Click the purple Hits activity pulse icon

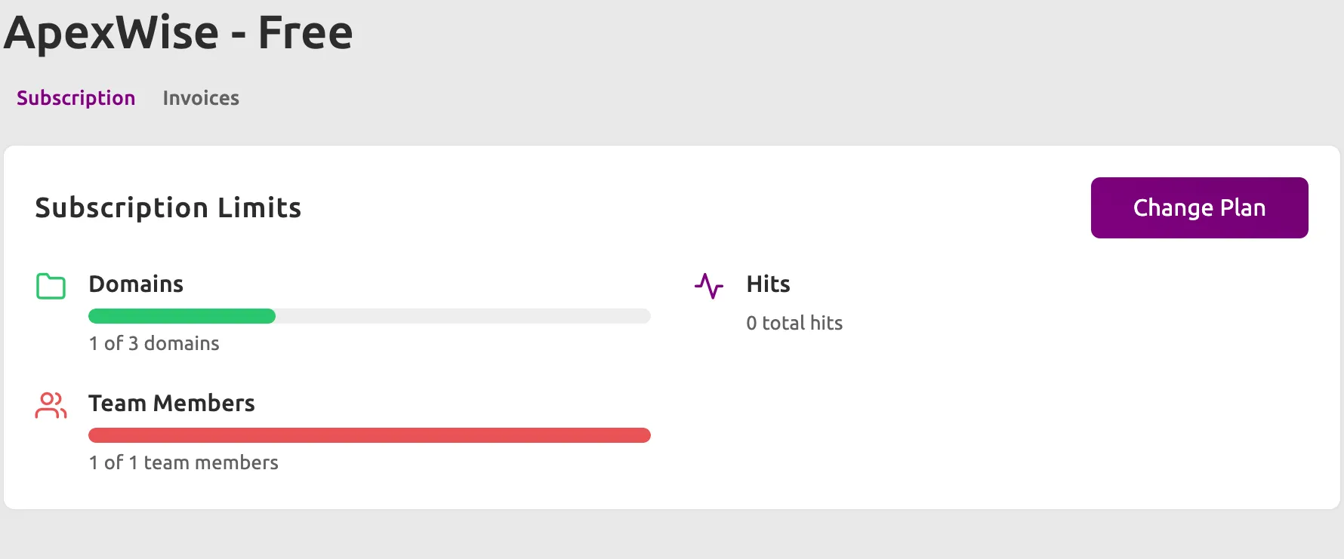tap(709, 286)
